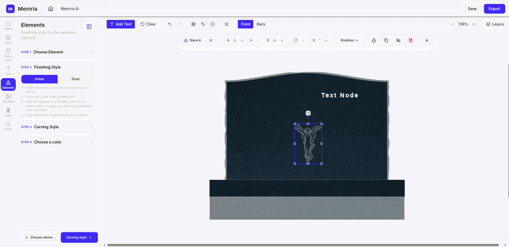
Task: Open the Export panel in sidebar
Action: 8,126
